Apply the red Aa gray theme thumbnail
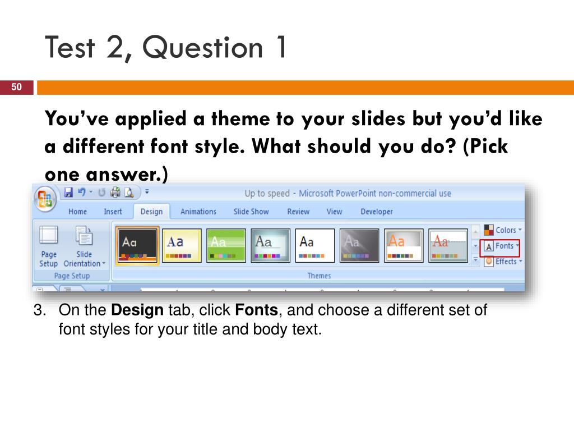The image size is (574, 431). (448, 245)
